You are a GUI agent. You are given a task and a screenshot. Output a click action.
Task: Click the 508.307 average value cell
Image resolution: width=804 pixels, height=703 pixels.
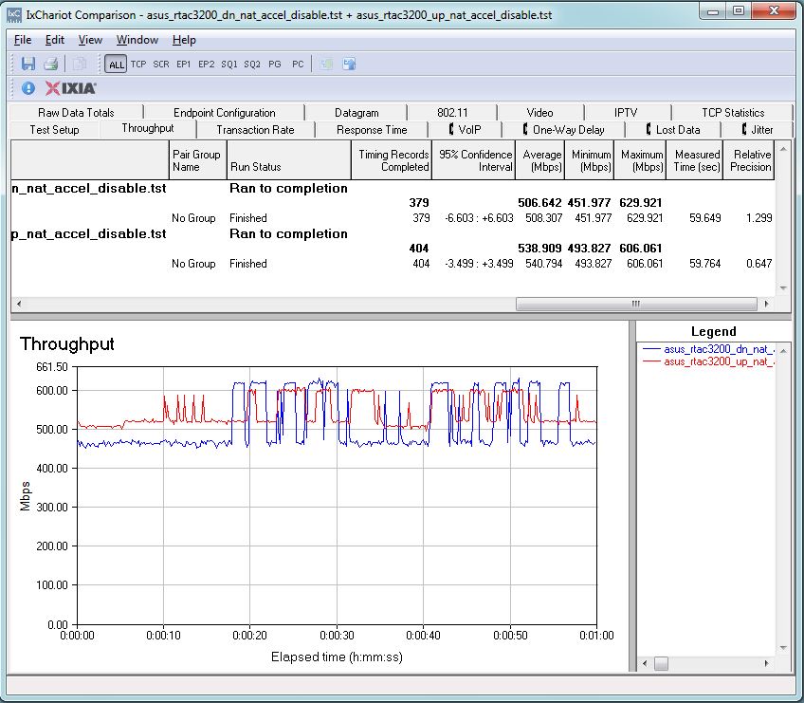pyautogui.click(x=543, y=218)
